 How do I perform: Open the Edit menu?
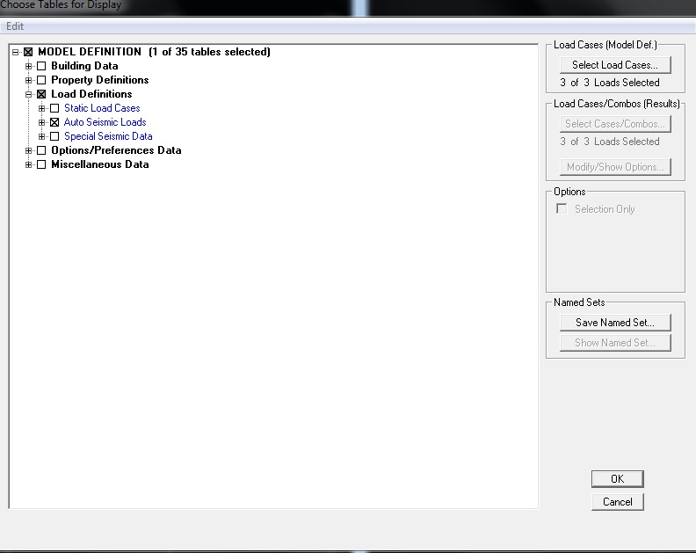[x=15, y=26]
